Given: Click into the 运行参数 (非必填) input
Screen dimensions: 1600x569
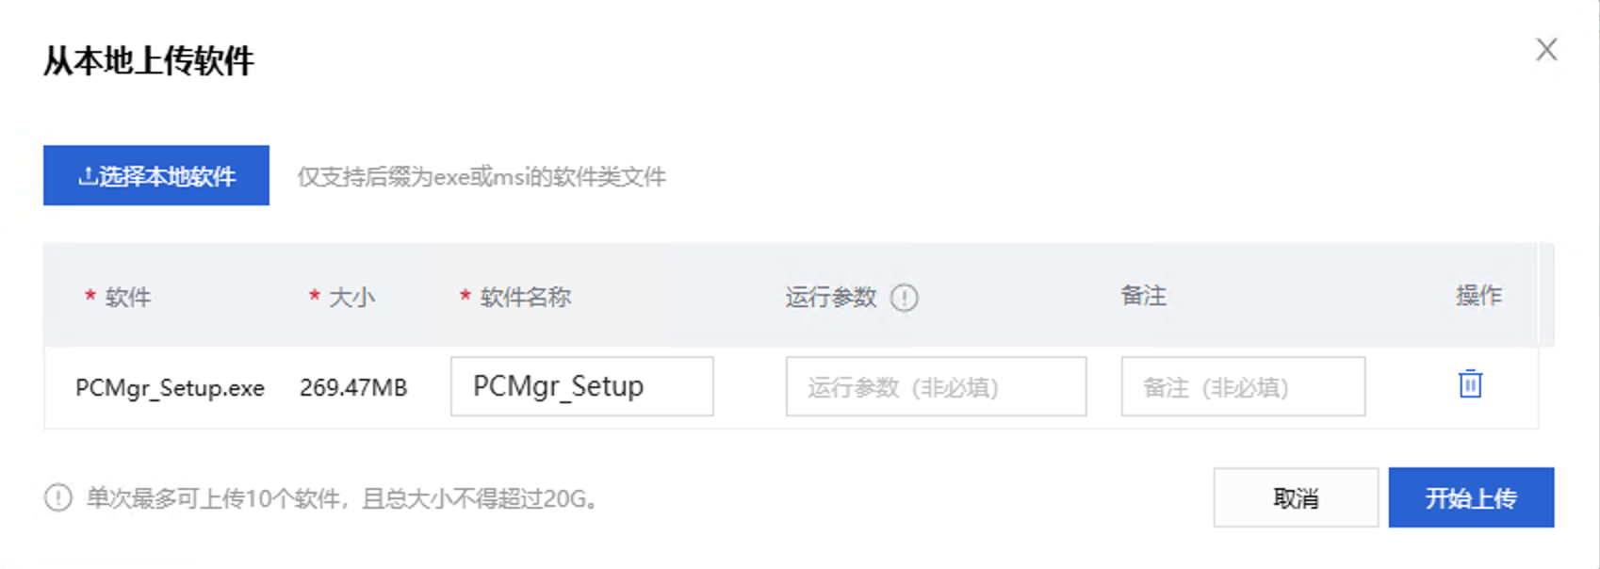Looking at the screenshot, I should (x=936, y=386).
